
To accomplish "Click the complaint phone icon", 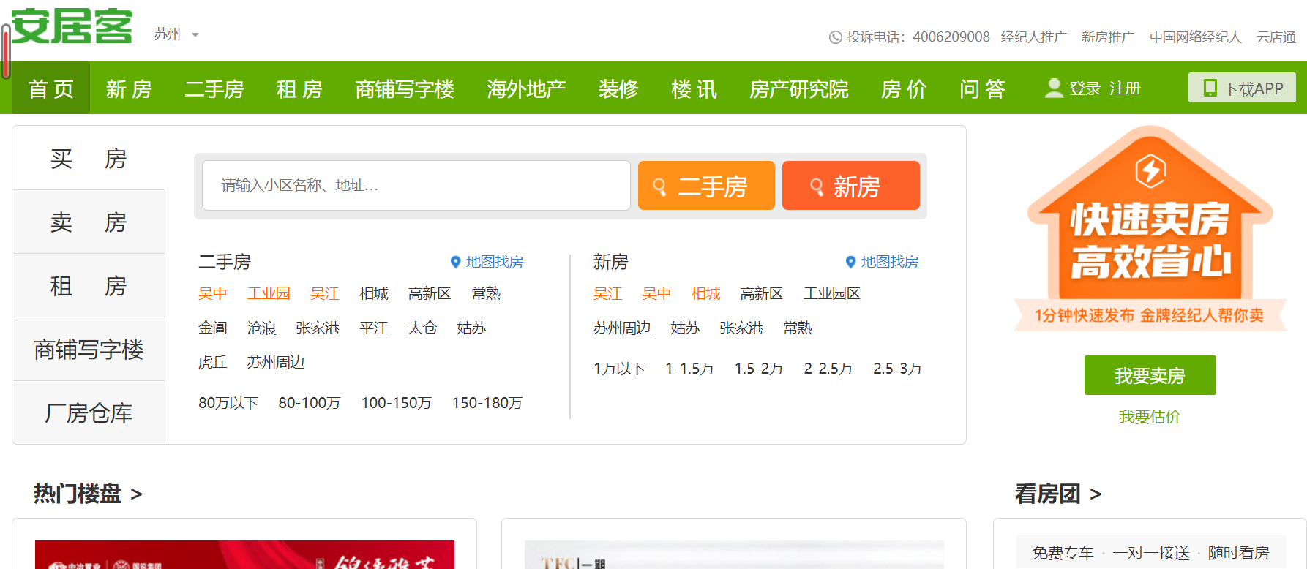I will click(x=835, y=37).
